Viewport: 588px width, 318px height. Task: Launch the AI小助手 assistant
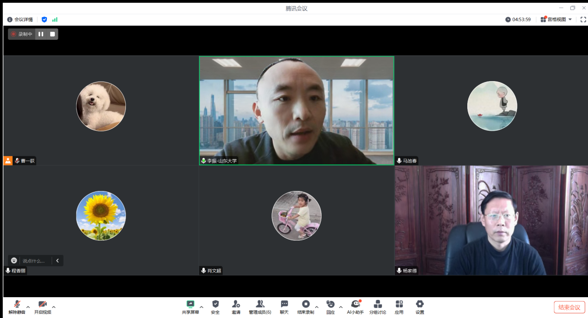point(355,305)
